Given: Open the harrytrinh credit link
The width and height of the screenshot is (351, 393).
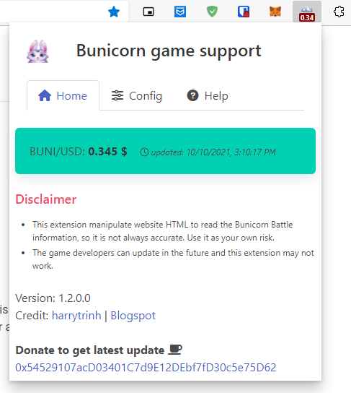Looking at the screenshot, I should 76,316.
